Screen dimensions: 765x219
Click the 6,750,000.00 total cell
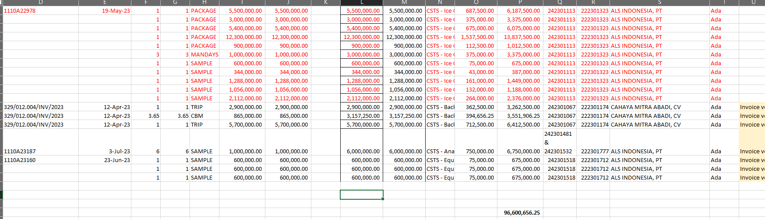[523, 152]
